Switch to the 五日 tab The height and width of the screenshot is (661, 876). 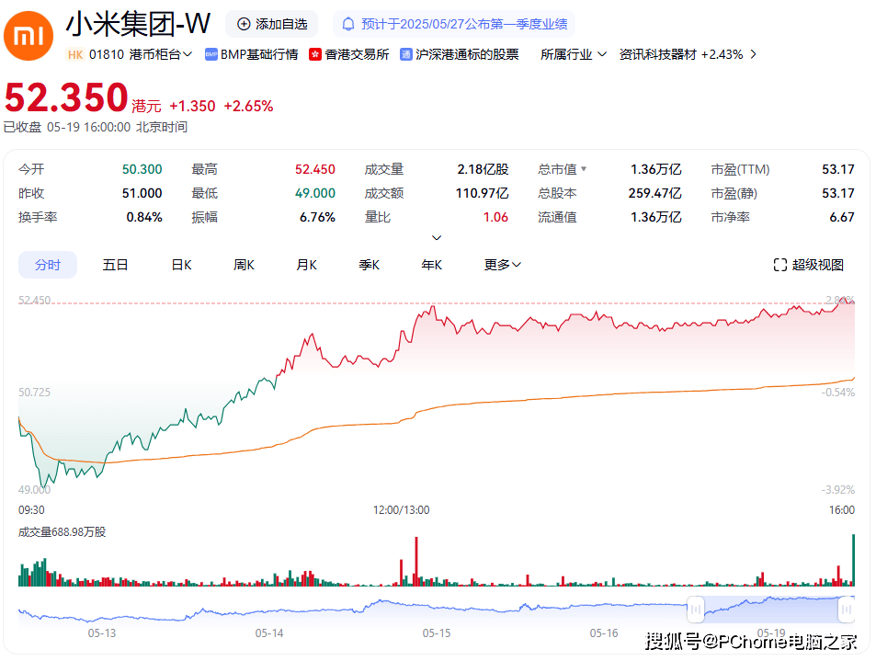116,265
